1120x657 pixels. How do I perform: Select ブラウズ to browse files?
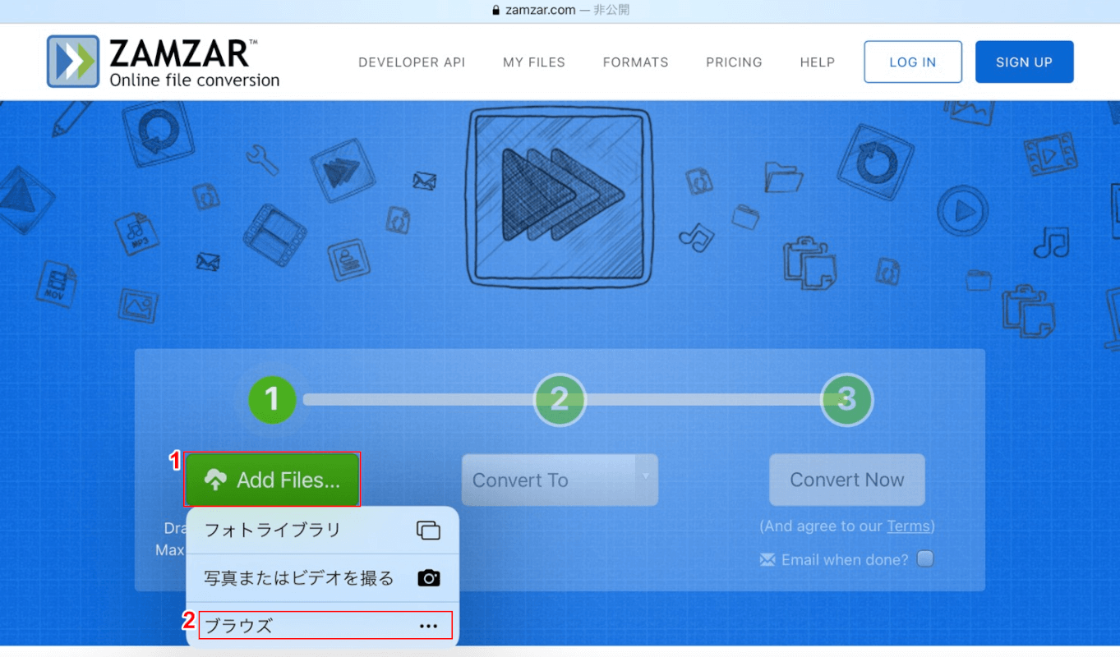click(238, 626)
